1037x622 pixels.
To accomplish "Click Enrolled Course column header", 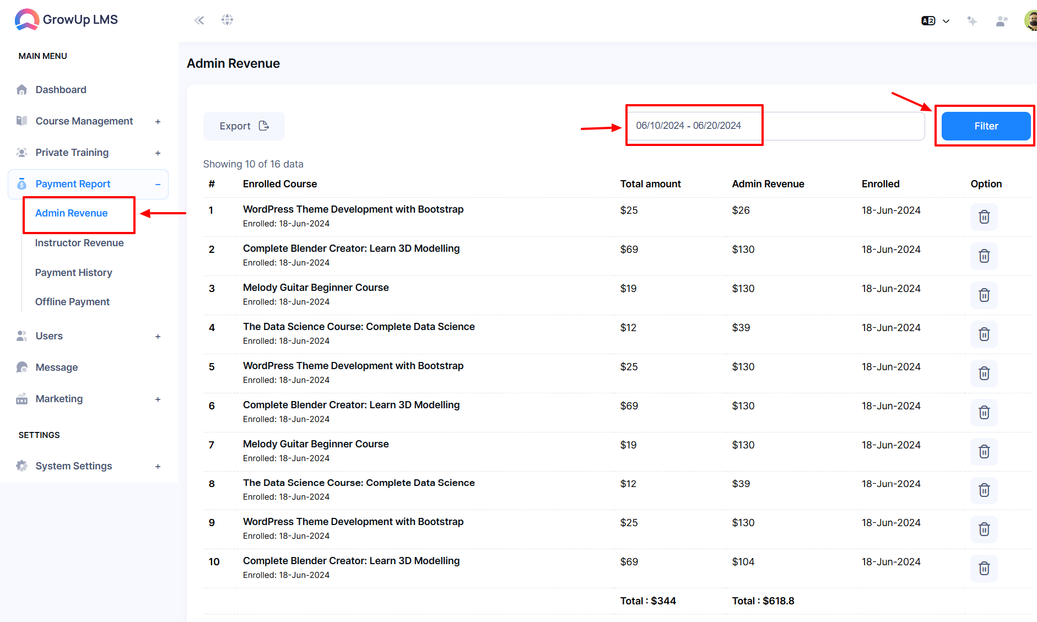I will (x=280, y=184).
